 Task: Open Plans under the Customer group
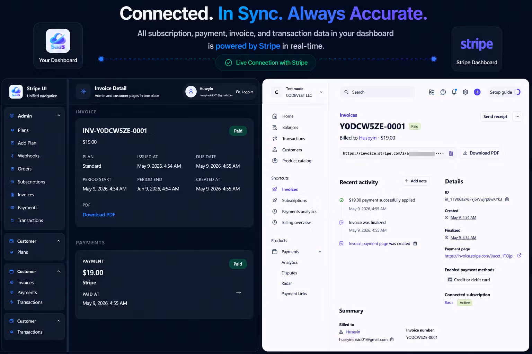click(23, 252)
